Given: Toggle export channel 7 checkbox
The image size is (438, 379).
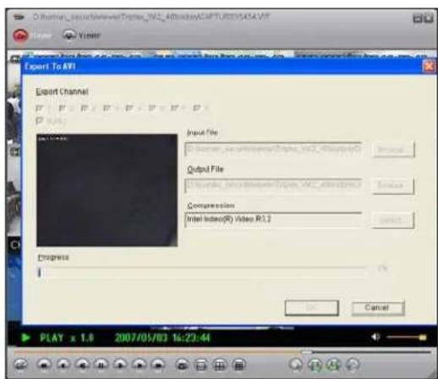Looking at the screenshot, I should tap(174, 108).
